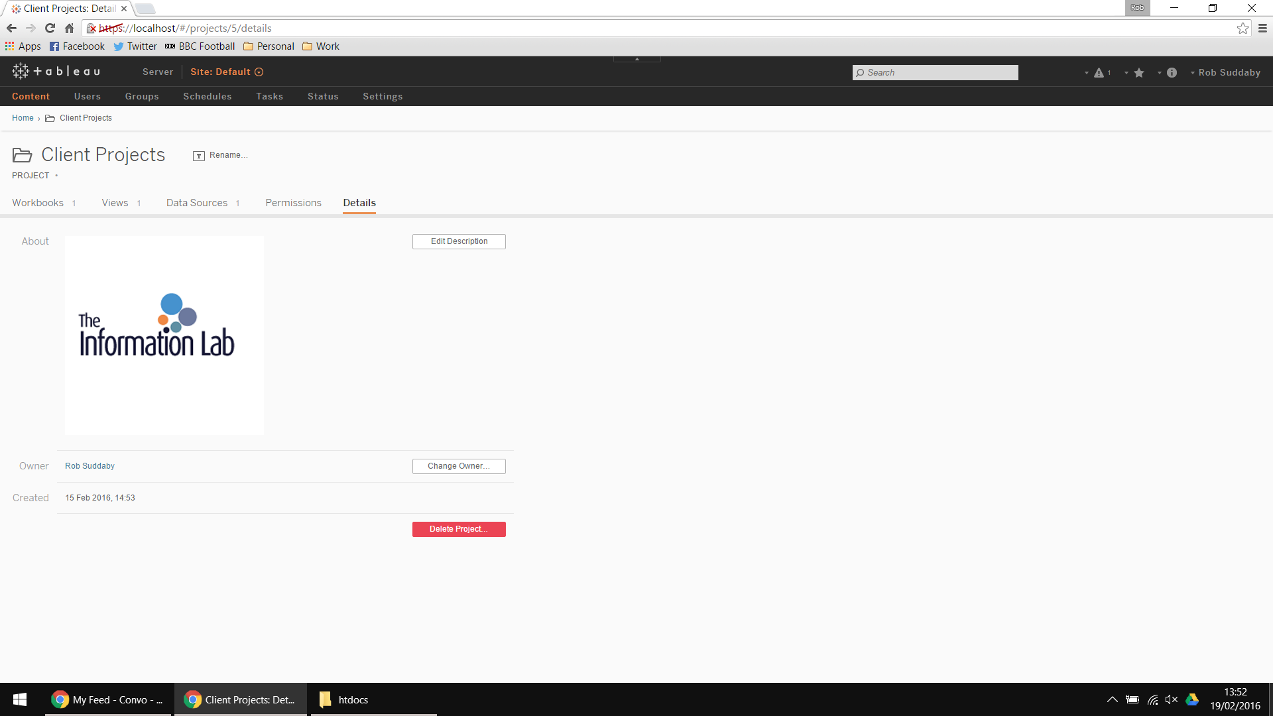Click the browser reload icon
The image size is (1273, 716).
pyautogui.click(x=50, y=29)
